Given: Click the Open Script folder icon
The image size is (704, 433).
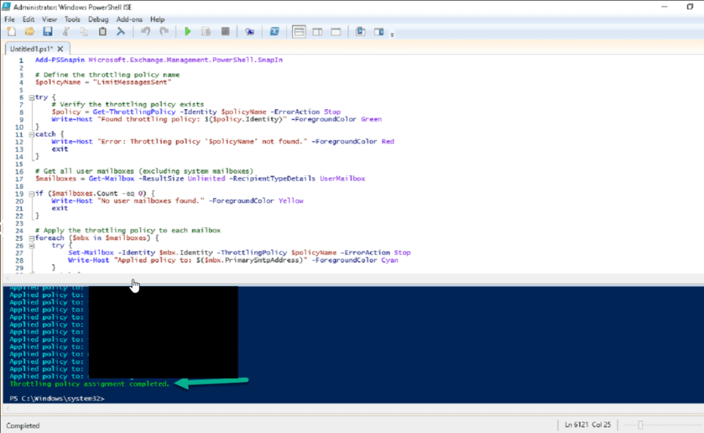Looking at the screenshot, I should coord(30,32).
